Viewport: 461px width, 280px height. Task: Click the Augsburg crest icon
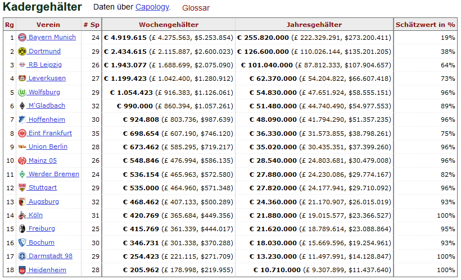click(22, 201)
